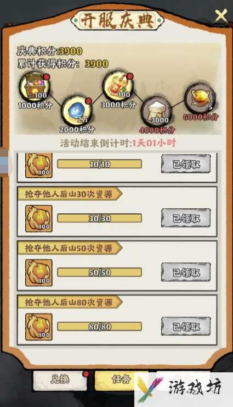Click the side handle on the left edge
Screen dimensions: 233x407
click(x=4, y=162)
